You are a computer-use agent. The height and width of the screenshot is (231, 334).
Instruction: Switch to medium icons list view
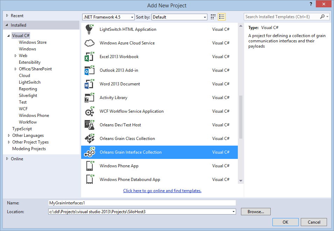[222, 17]
